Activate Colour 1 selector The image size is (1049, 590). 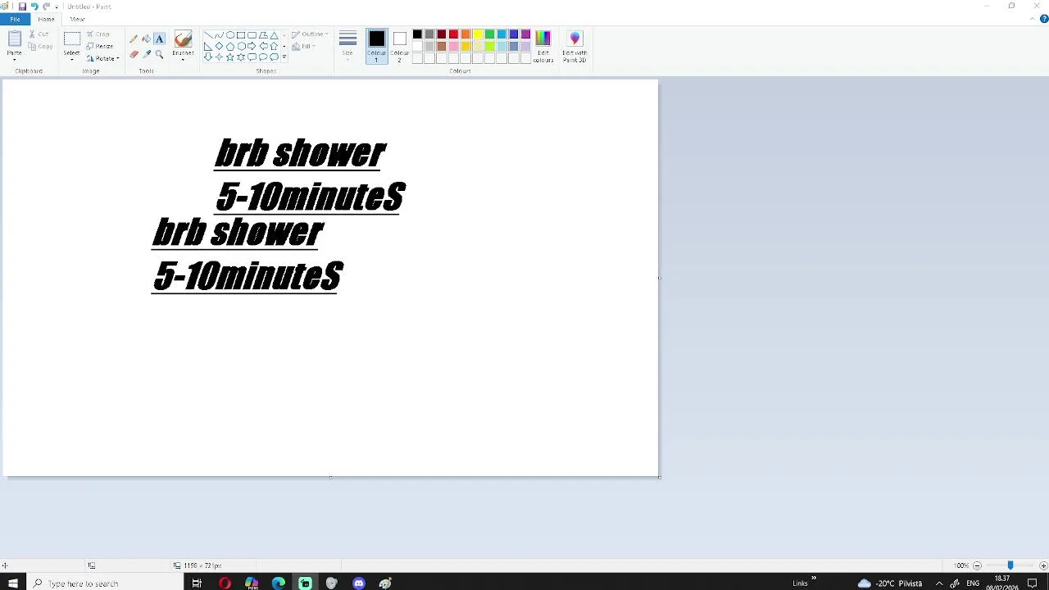pyautogui.click(x=377, y=47)
